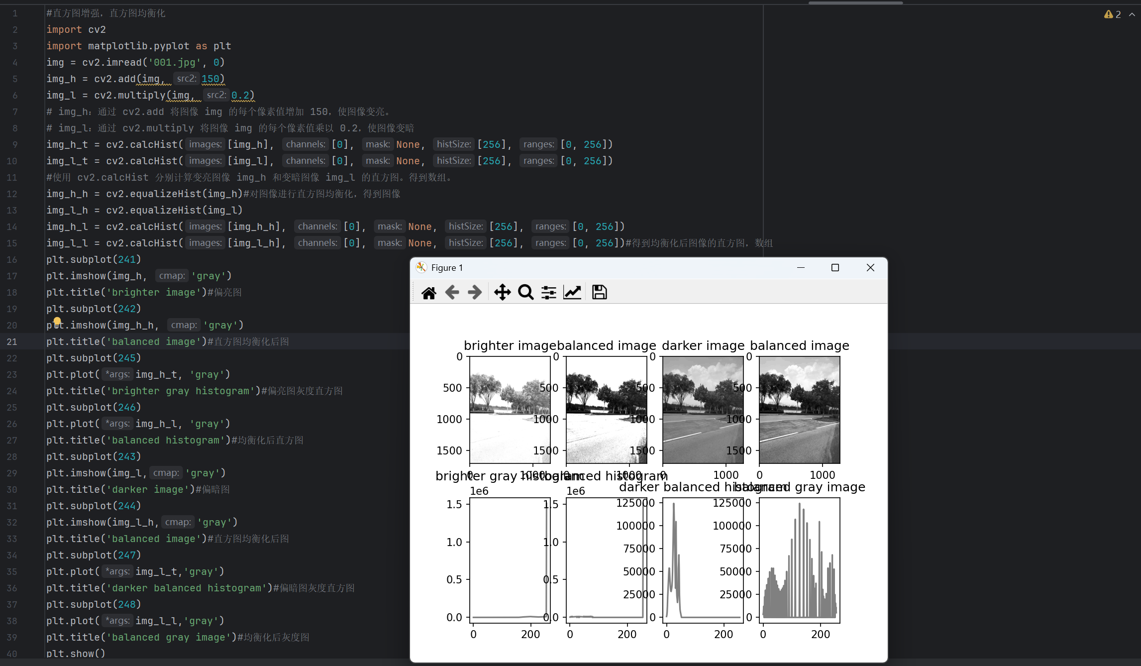This screenshot has width=1141, height=666.
Task: Click the balanced gray image histogram plot
Action: click(799, 560)
